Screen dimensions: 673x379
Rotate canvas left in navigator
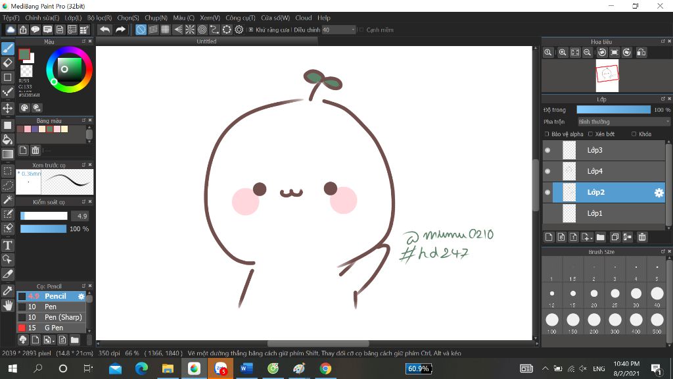602,53
